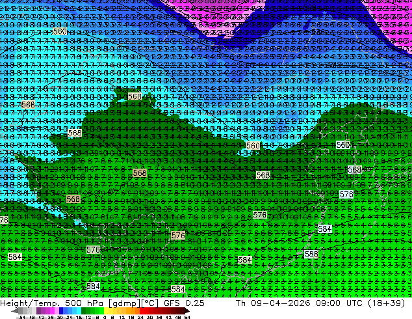This screenshot has height=319, width=412.
Task: Pick the dark purple scale segment
Action: click(x=38, y=311)
